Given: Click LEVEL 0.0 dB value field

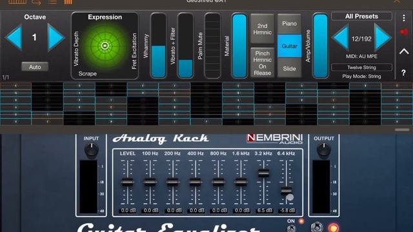Looking at the screenshot, I should tap(128, 211).
